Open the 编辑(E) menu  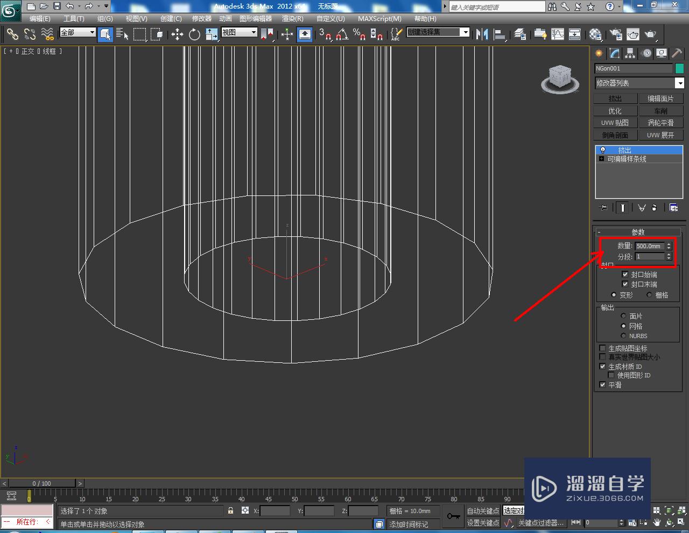[x=40, y=18]
